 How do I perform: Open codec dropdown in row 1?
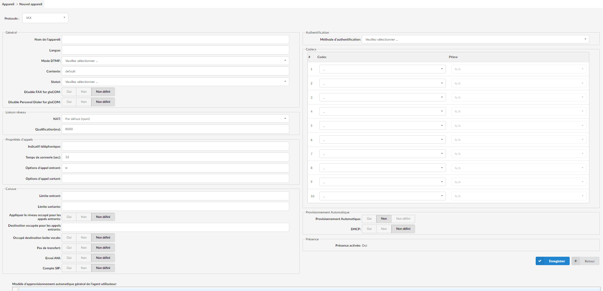[x=382, y=69]
